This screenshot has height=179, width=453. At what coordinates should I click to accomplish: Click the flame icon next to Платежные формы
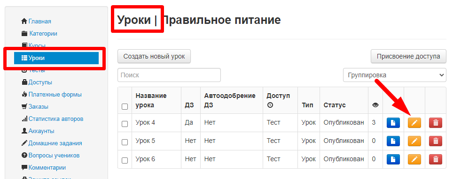tap(24, 94)
